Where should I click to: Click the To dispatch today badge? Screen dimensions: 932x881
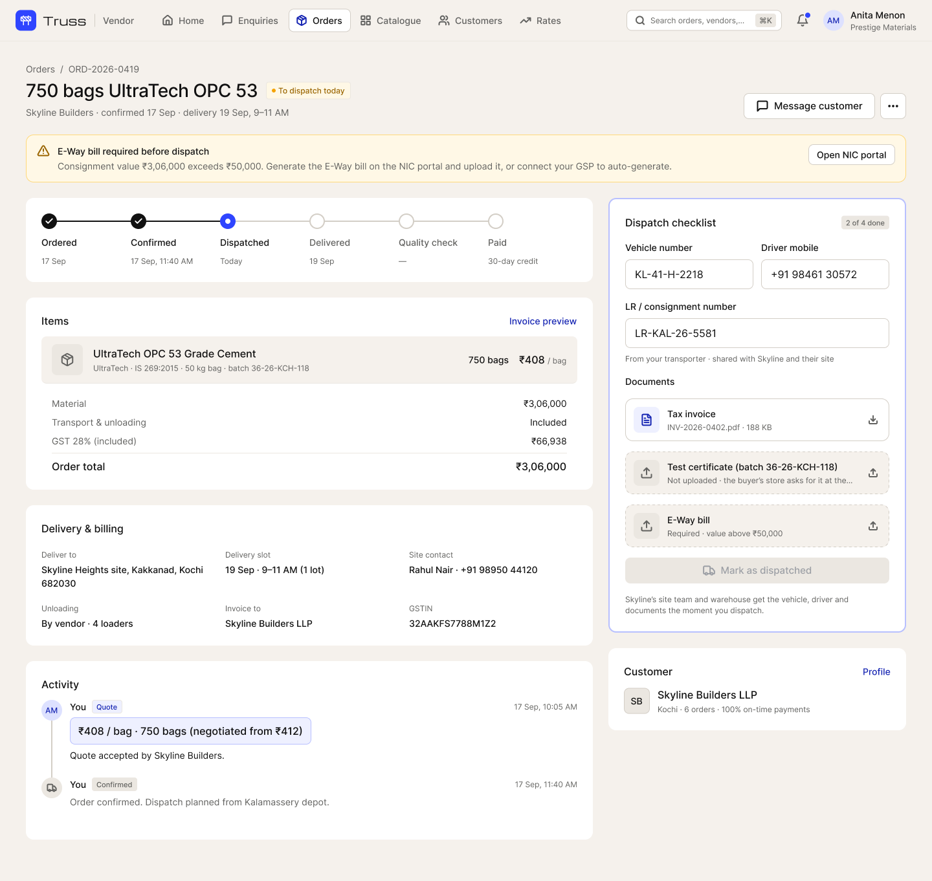(x=308, y=91)
